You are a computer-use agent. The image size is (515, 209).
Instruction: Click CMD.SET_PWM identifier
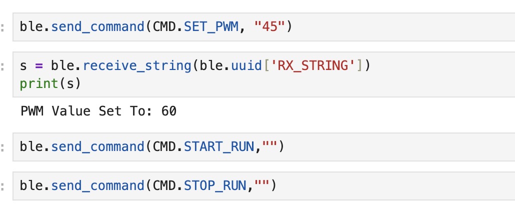[x=196, y=27]
